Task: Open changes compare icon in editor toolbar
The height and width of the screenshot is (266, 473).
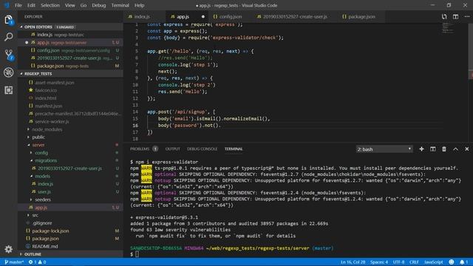Action: point(444,16)
